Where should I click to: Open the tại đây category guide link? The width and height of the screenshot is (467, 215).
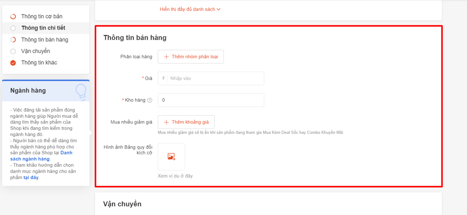click(31, 178)
